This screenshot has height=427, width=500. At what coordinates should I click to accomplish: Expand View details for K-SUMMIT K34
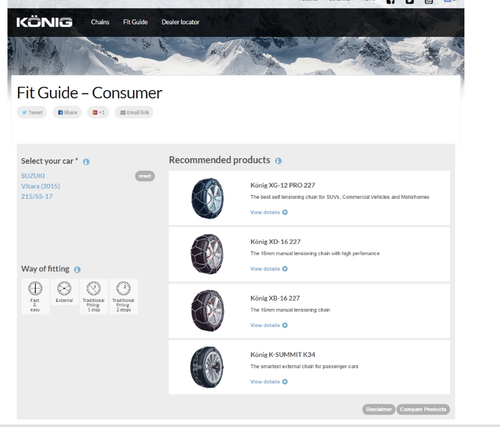point(269,381)
